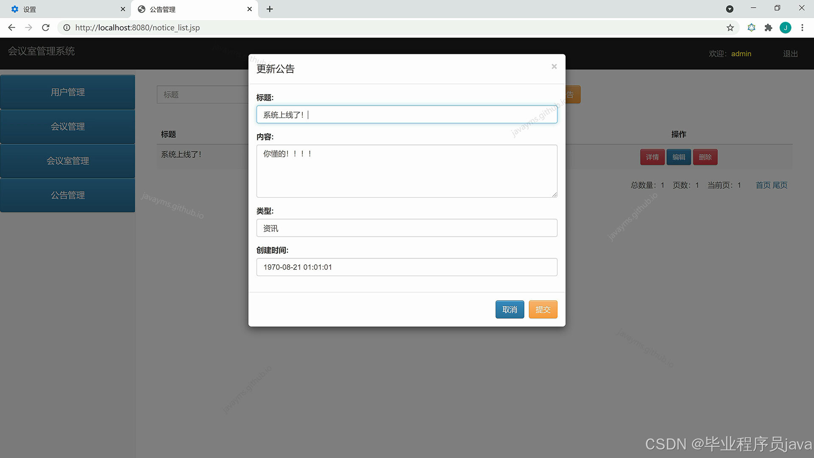
Task: Click the 会议室管理系统 header title
Action: click(x=41, y=51)
